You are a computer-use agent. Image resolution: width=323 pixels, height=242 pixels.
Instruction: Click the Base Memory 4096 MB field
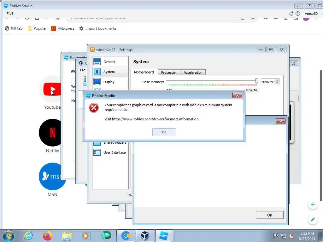pyautogui.click(x=267, y=82)
